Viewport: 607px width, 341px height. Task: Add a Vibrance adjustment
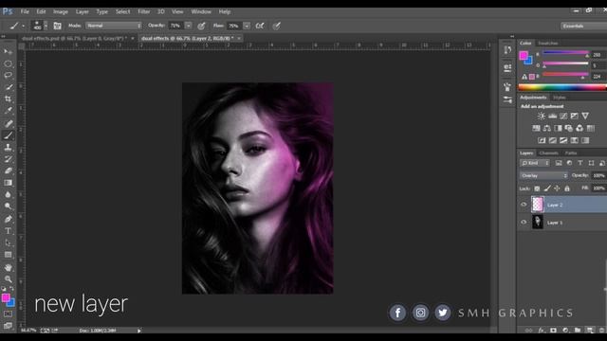(x=585, y=116)
